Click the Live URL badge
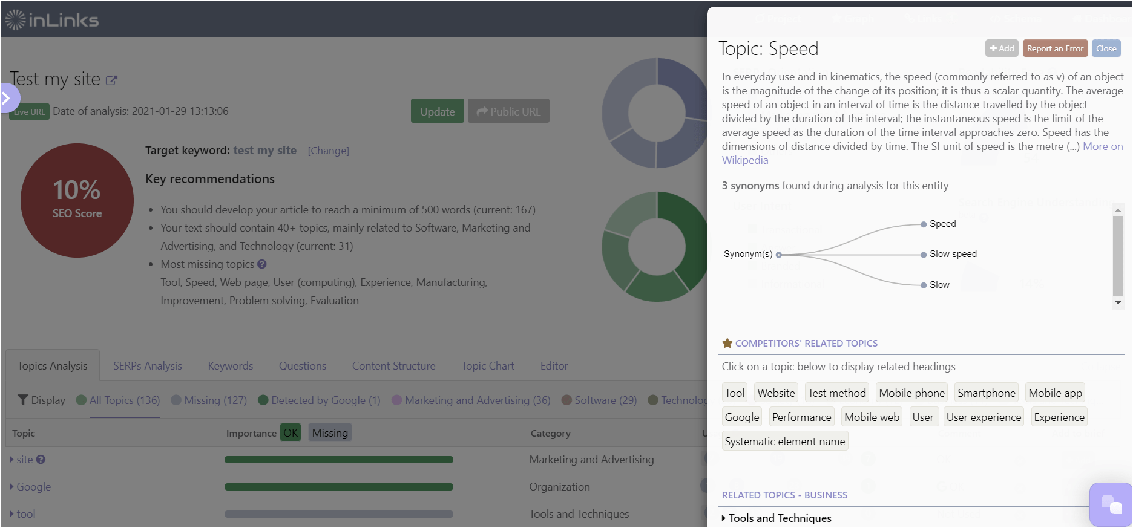This screenshot has height=528, width=1133. (x=29, y=112)
